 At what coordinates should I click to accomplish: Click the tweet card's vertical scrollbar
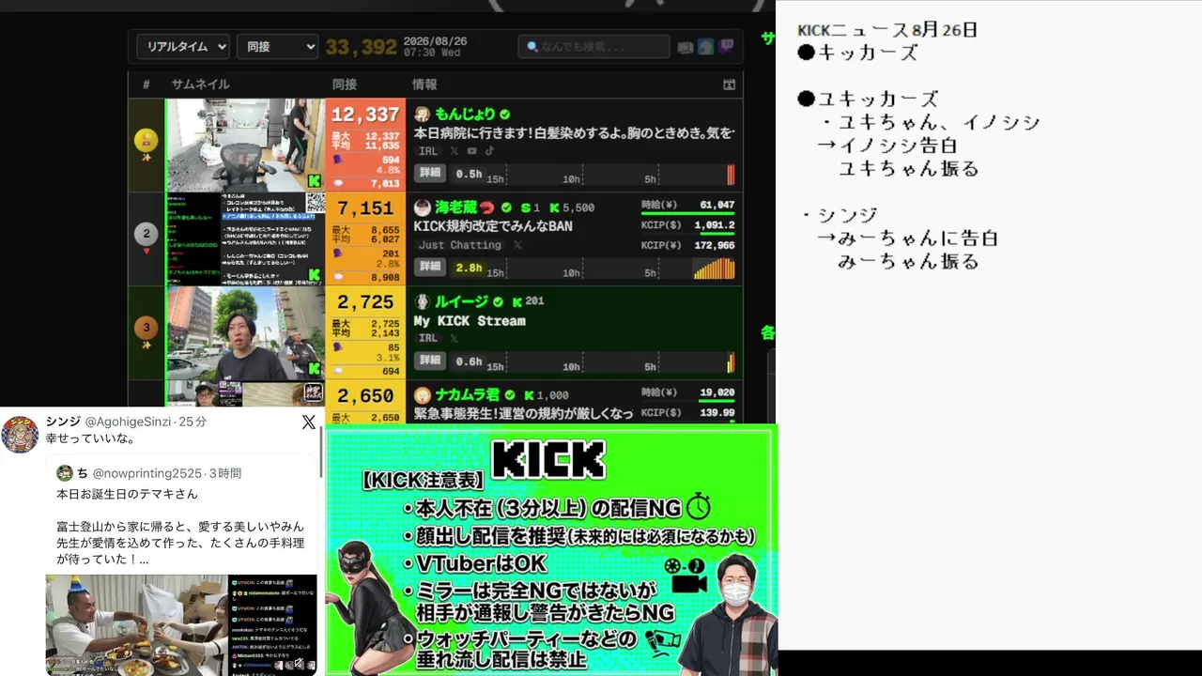tap(321, 451)
